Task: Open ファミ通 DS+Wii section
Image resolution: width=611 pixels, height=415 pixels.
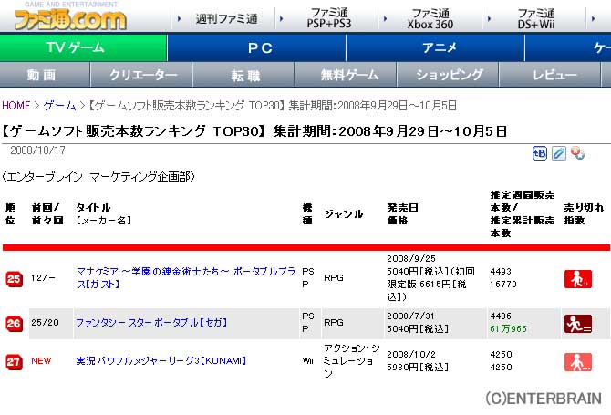Action: pyautogui.click(x=536, y=18)
